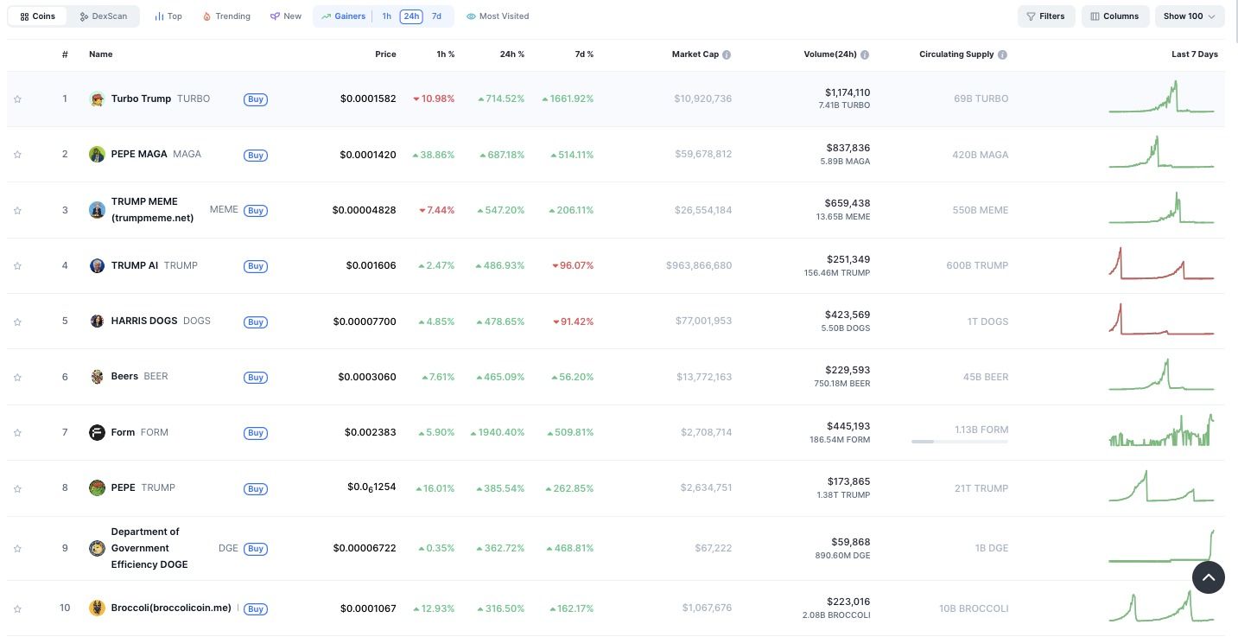
Task: Switch to the Trending tab
Action: (226, 16)
